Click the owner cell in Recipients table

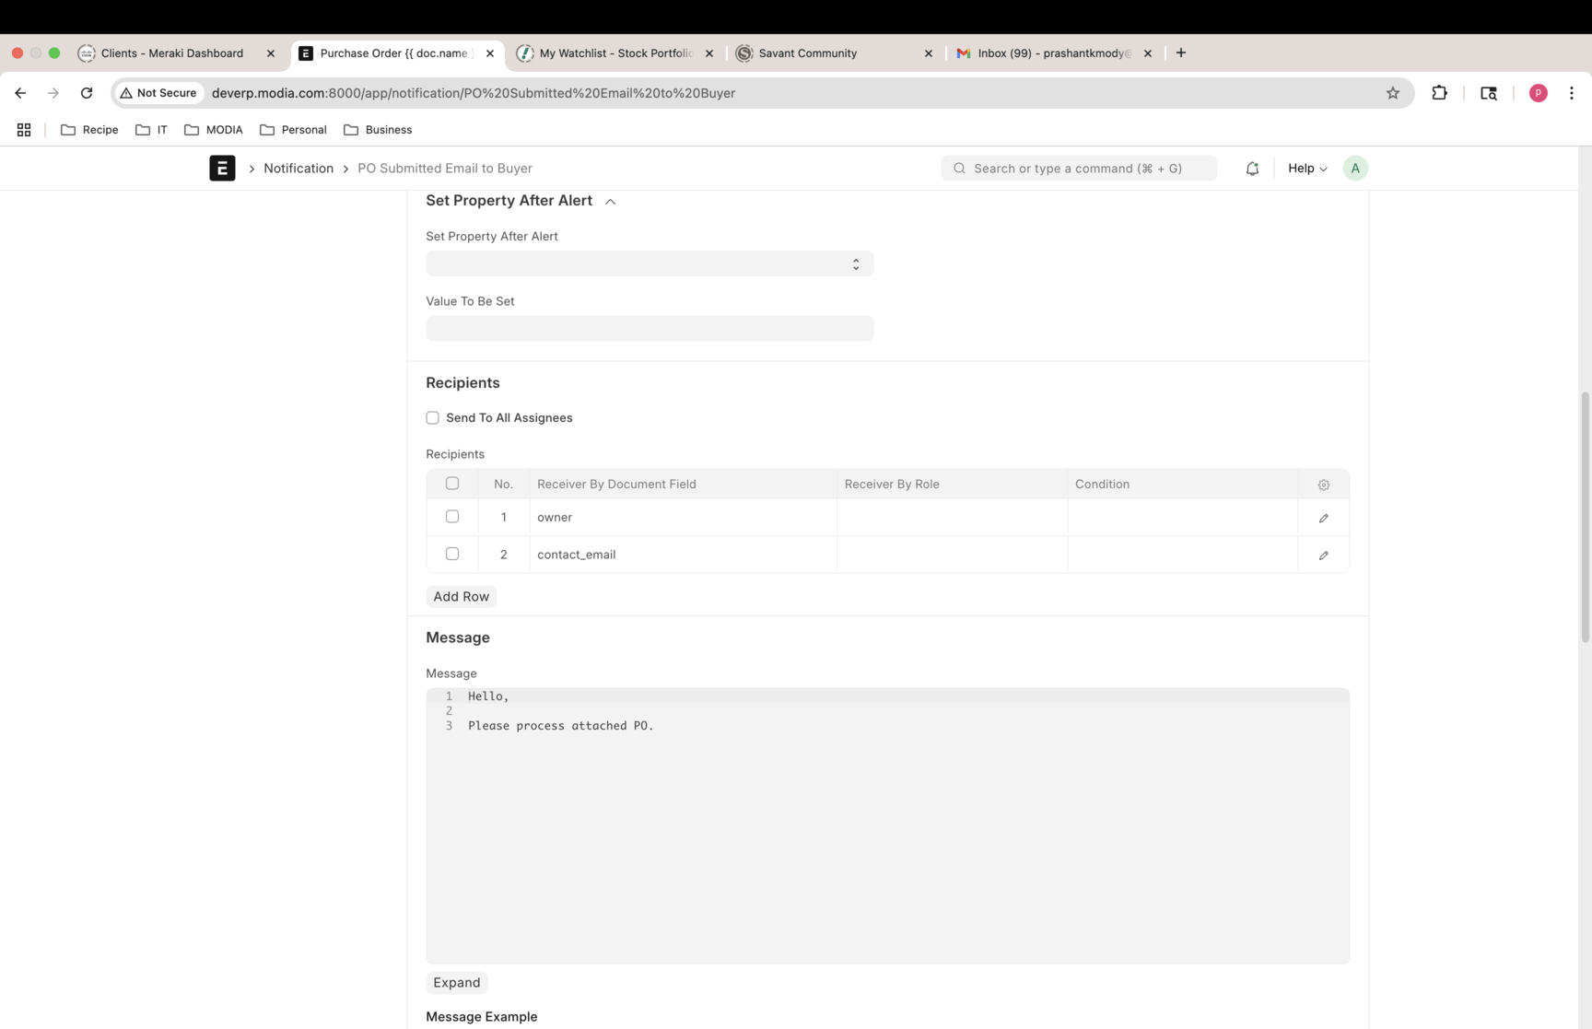683,518
